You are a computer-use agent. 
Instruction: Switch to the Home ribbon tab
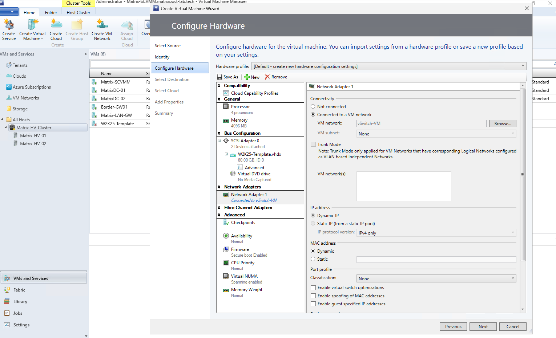pos(29,13)
